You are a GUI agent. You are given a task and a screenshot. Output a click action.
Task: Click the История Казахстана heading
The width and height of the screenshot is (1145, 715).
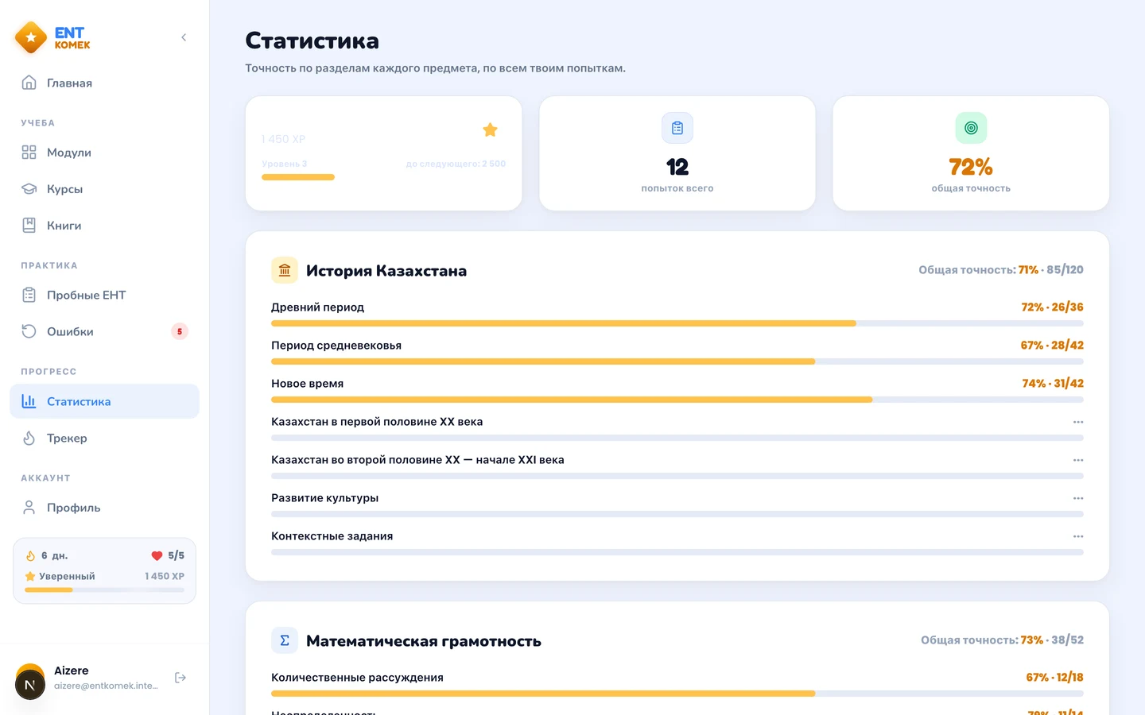click(386, 271)
